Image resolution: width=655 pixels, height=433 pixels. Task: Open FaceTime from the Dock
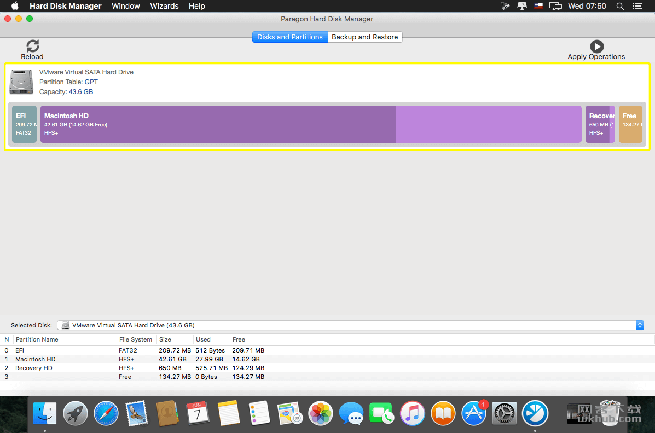tap(381, 414)
